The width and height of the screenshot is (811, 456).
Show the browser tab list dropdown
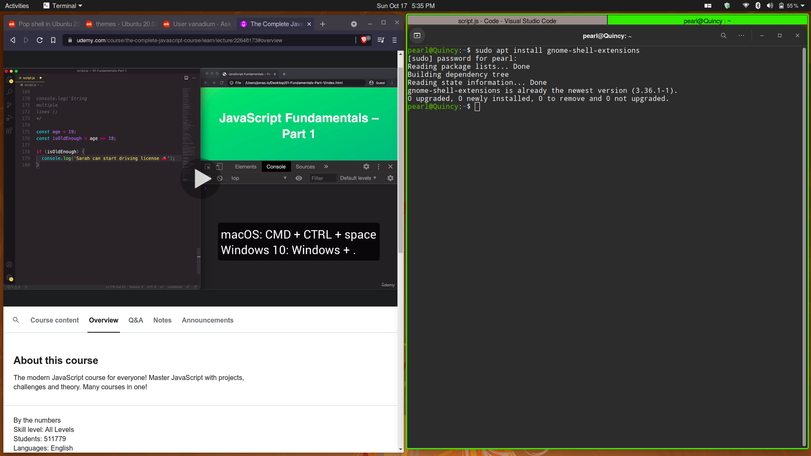pos(354,24)
